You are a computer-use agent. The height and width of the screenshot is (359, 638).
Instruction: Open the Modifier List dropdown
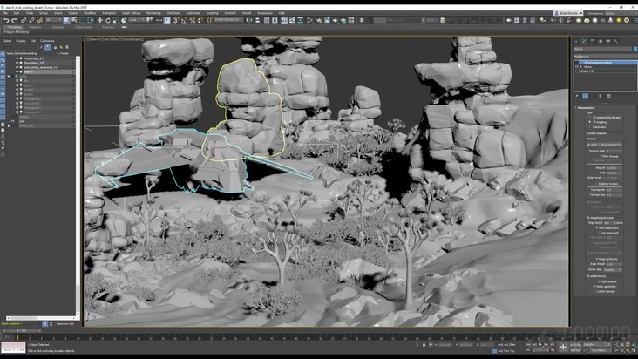(x=603, y=54)
